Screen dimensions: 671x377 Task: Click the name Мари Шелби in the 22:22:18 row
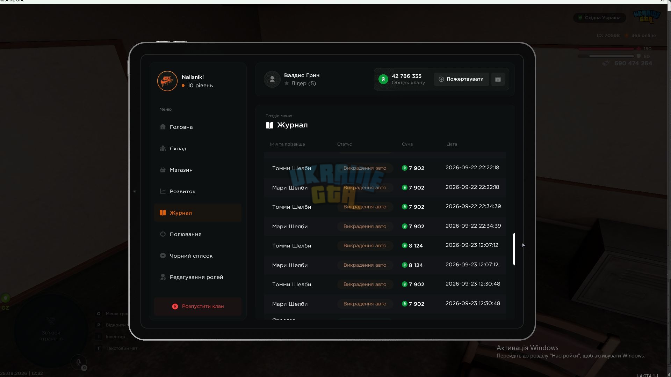[290, 188]
